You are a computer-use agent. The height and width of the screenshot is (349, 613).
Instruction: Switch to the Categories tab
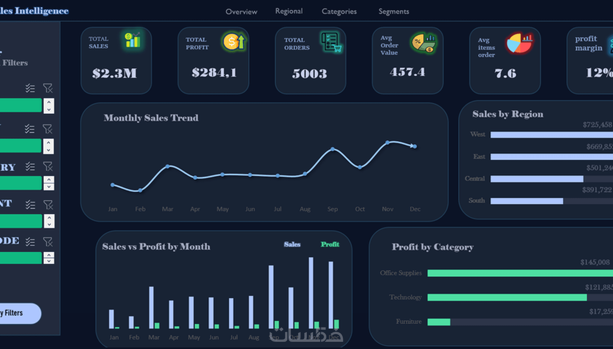(x=339, y=12)
